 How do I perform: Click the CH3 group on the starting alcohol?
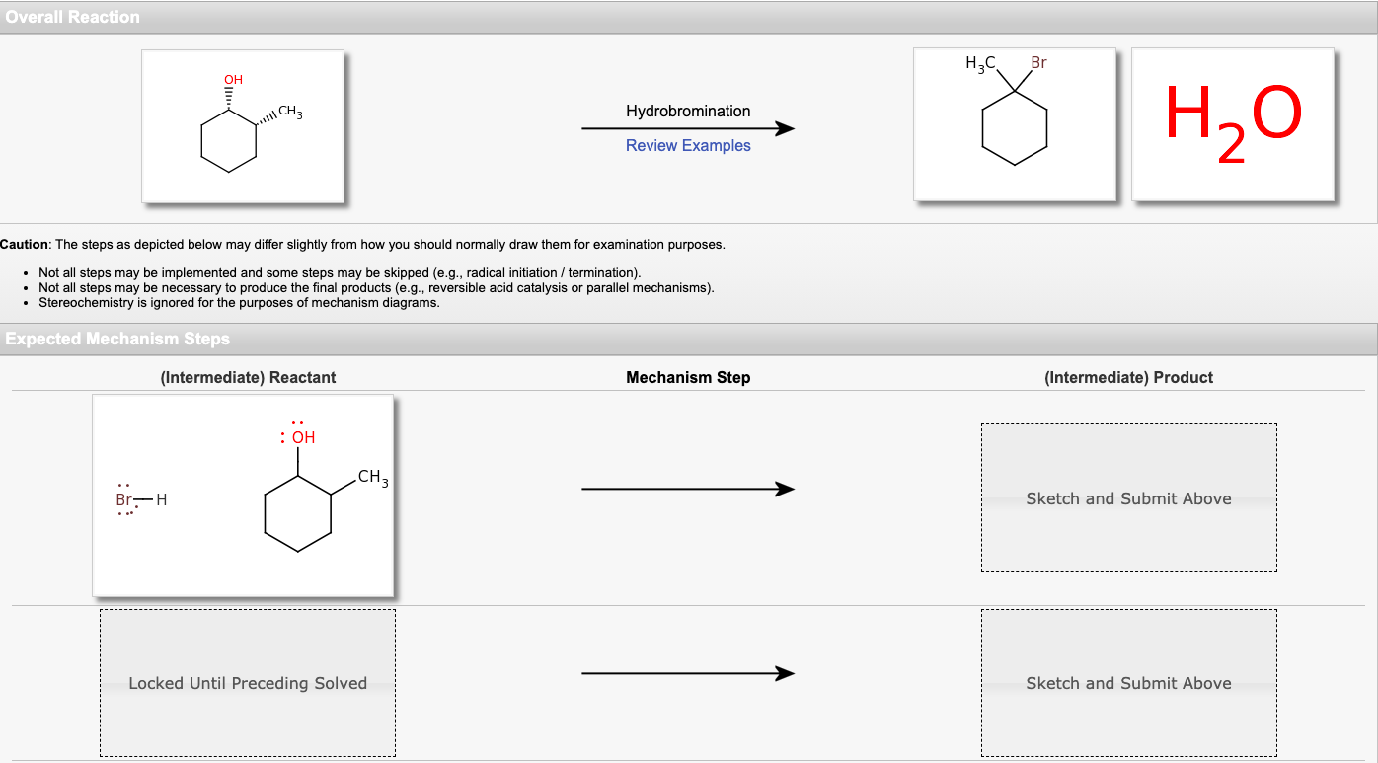point(287,112)
